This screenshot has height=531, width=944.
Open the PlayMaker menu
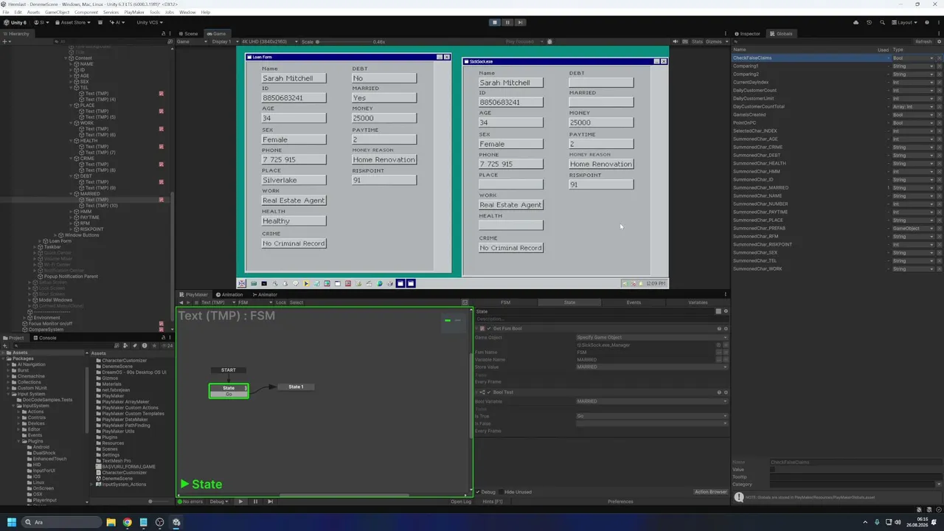point(134,13)
